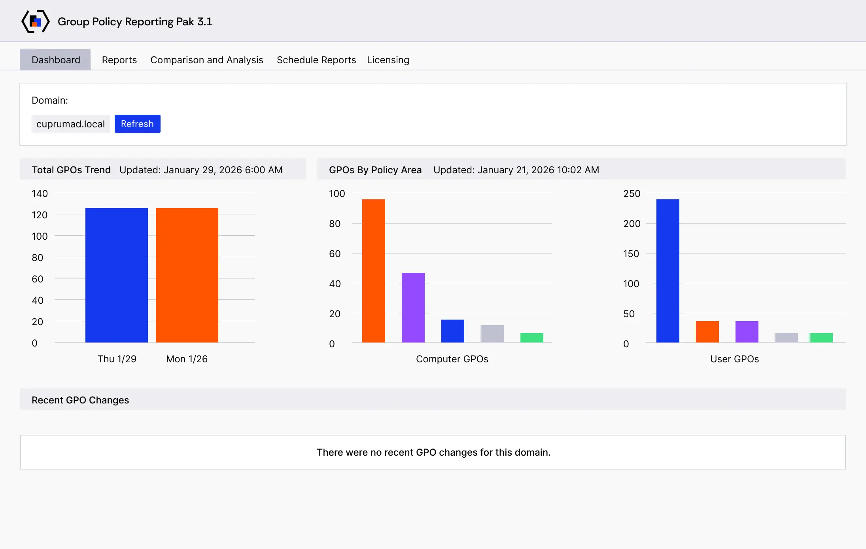Select the Licensing tab

pos(388,60)
